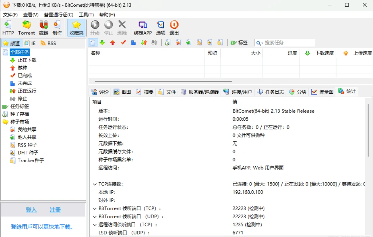This screenshot has width=373, height=237.
Task: Open the 工具(T) menu
Action: pyautogui.click(x=86, y=15)
